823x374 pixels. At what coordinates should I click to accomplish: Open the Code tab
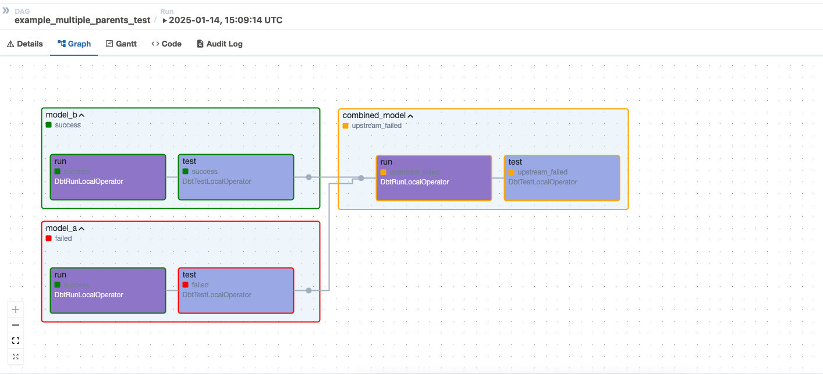coord(166,44)
